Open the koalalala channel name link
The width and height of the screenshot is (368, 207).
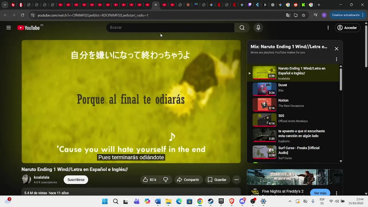pos(41,177)
